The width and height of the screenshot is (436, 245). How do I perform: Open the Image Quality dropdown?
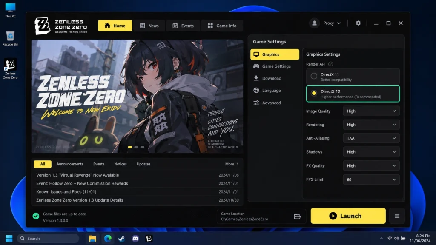click(x=371, y=111)
